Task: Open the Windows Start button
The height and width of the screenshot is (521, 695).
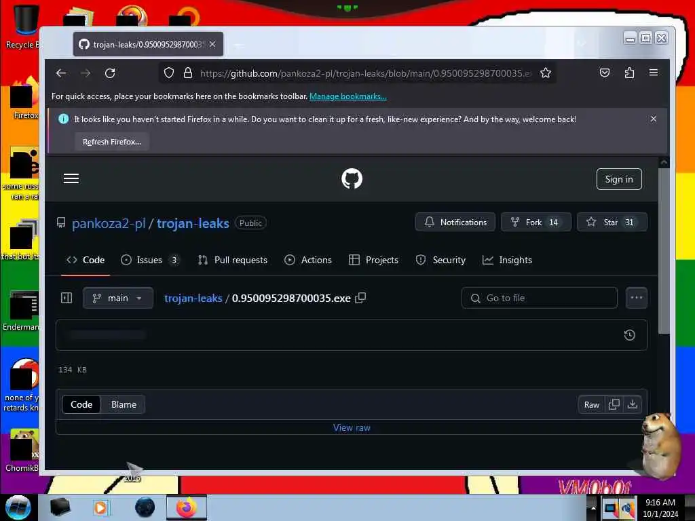Action: coord(18,507)
